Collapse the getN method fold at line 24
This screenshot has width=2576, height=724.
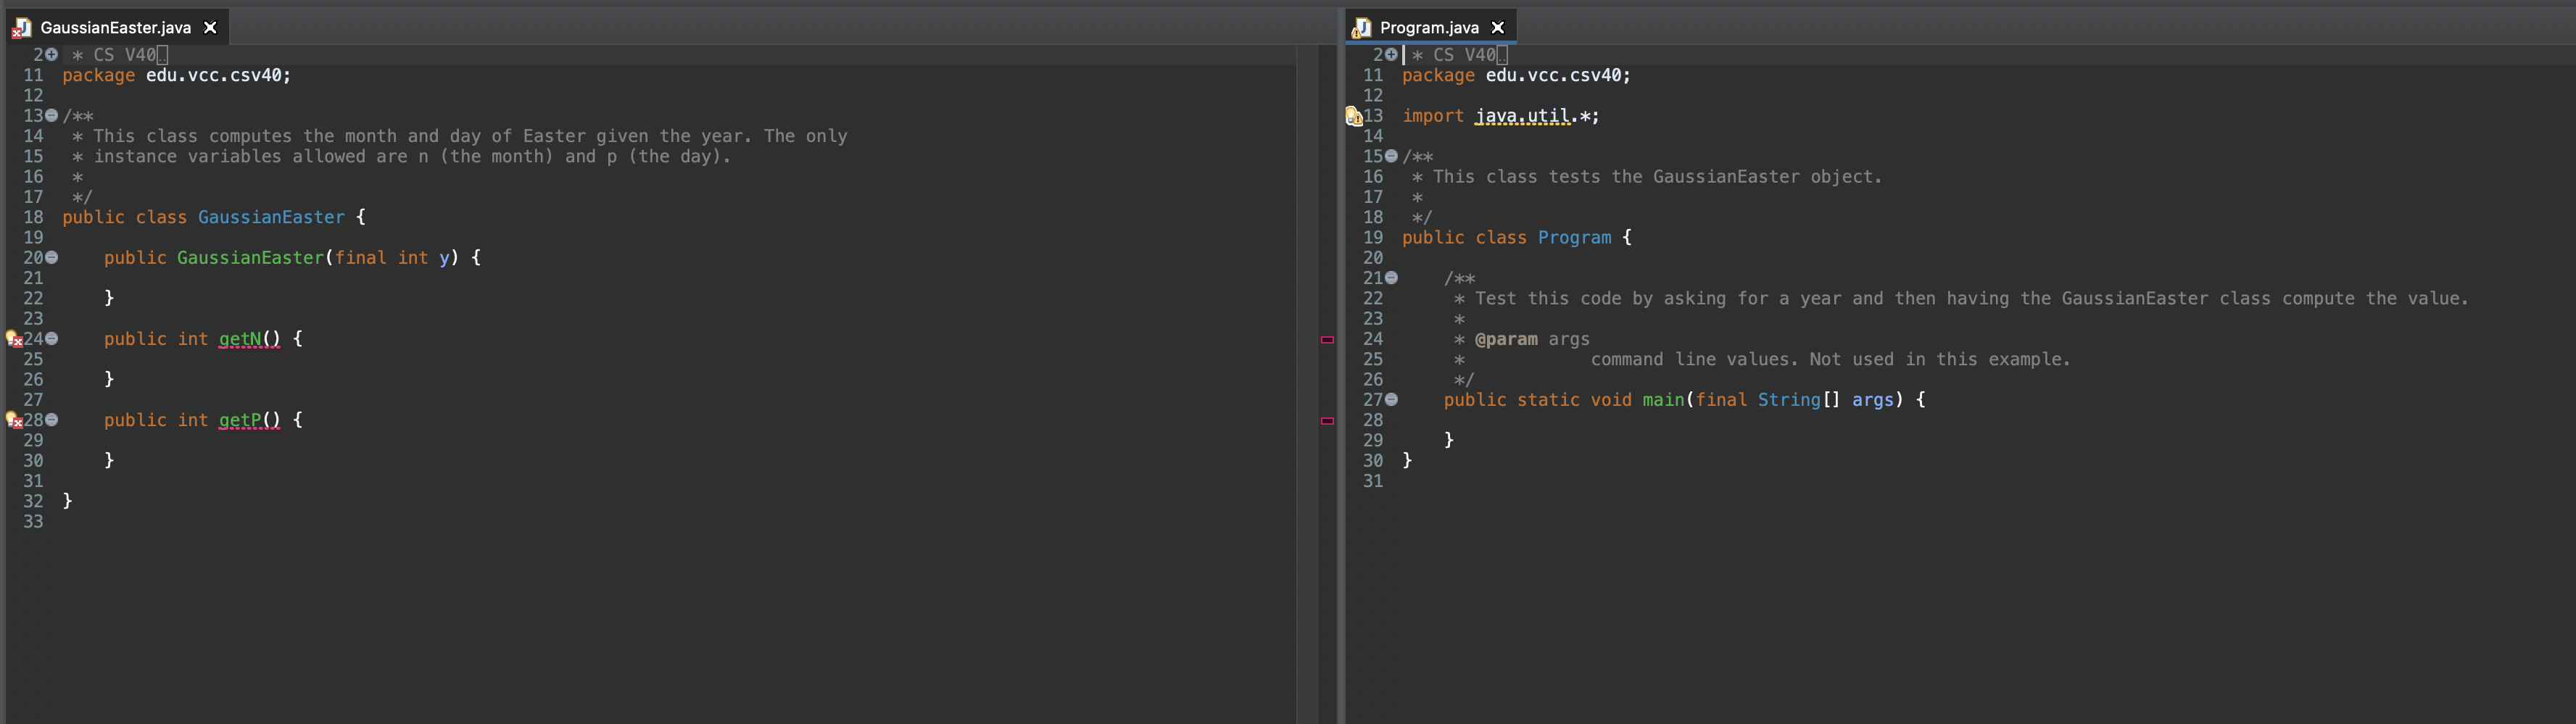pos(51,339)
